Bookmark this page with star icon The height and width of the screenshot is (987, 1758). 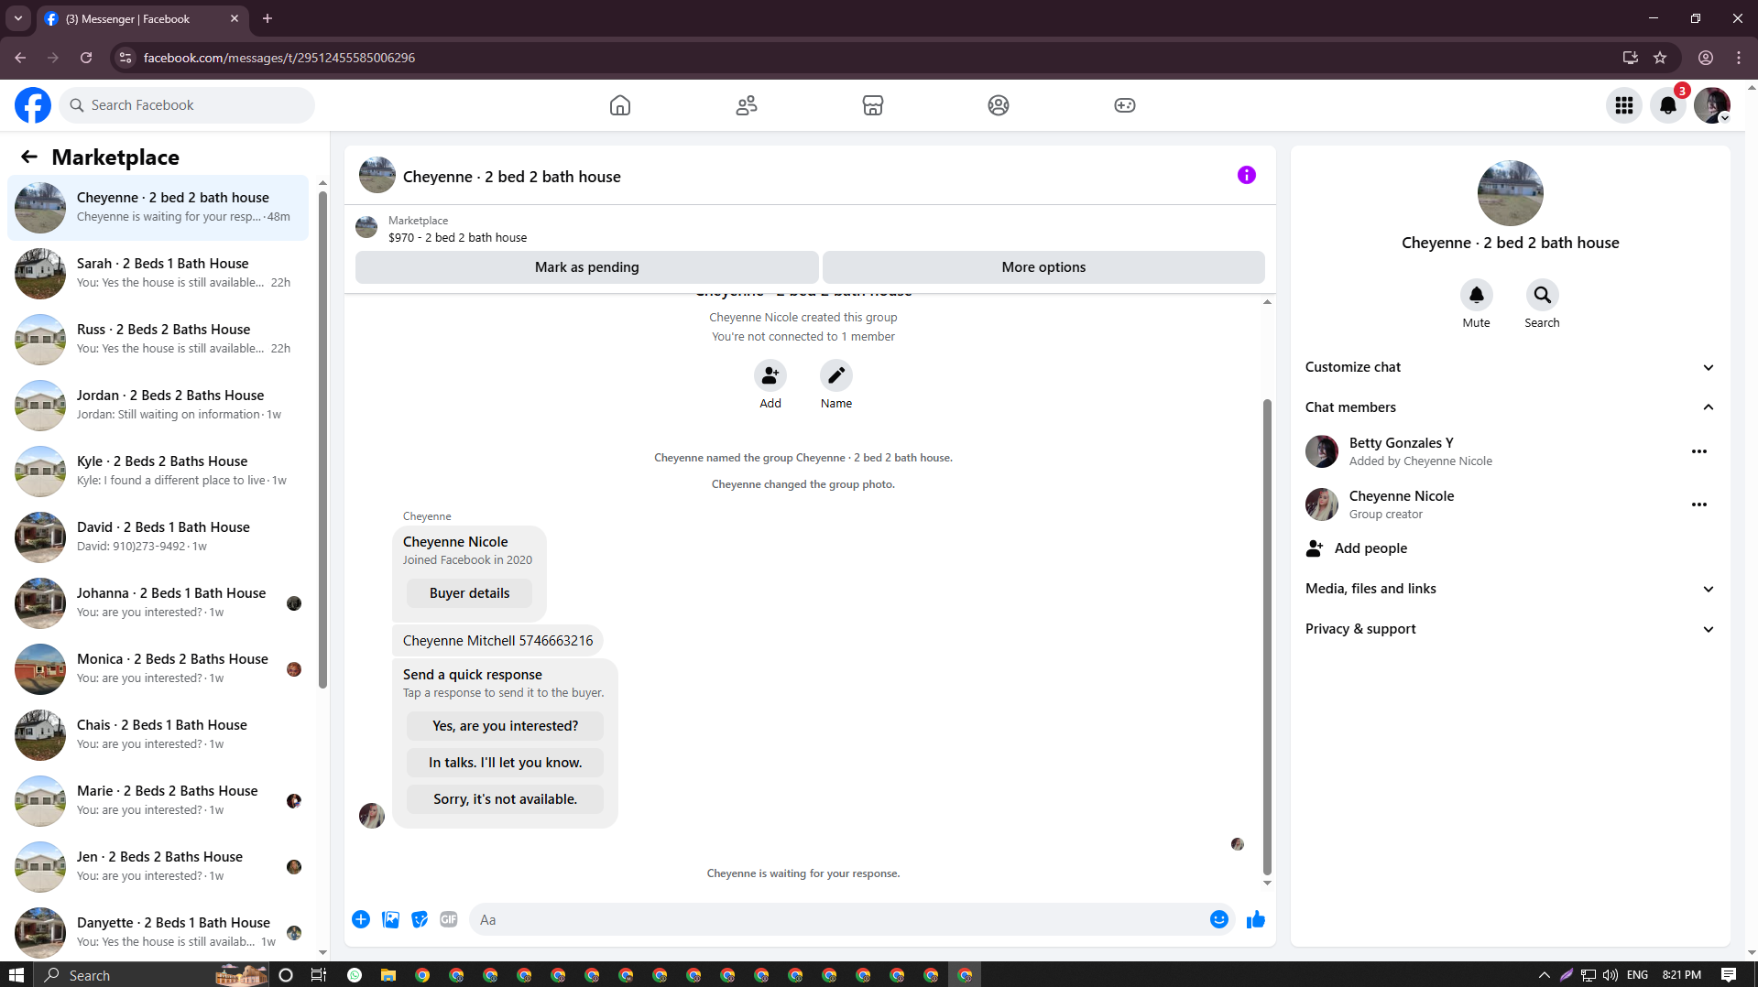point(1660,58)
